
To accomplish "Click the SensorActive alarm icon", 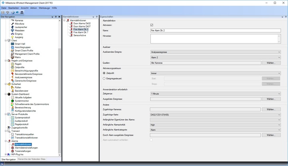I will pyautogui.click(x=70, y=35).
